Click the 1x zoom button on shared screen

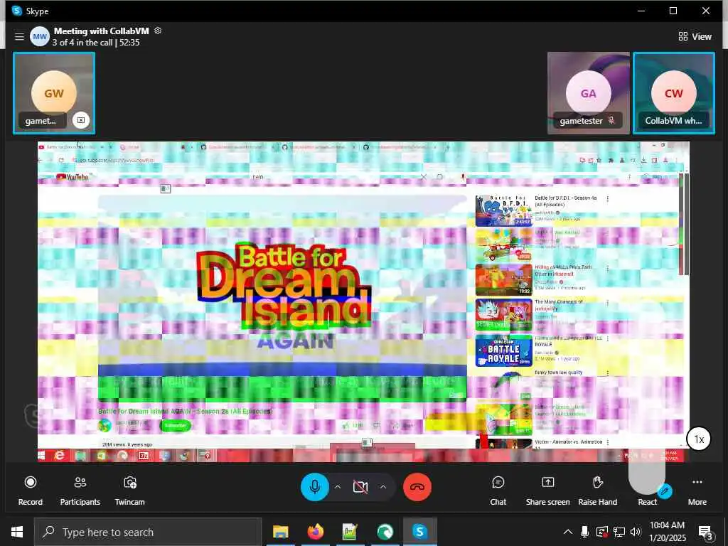pyautogui.click(x=699, y=439)
